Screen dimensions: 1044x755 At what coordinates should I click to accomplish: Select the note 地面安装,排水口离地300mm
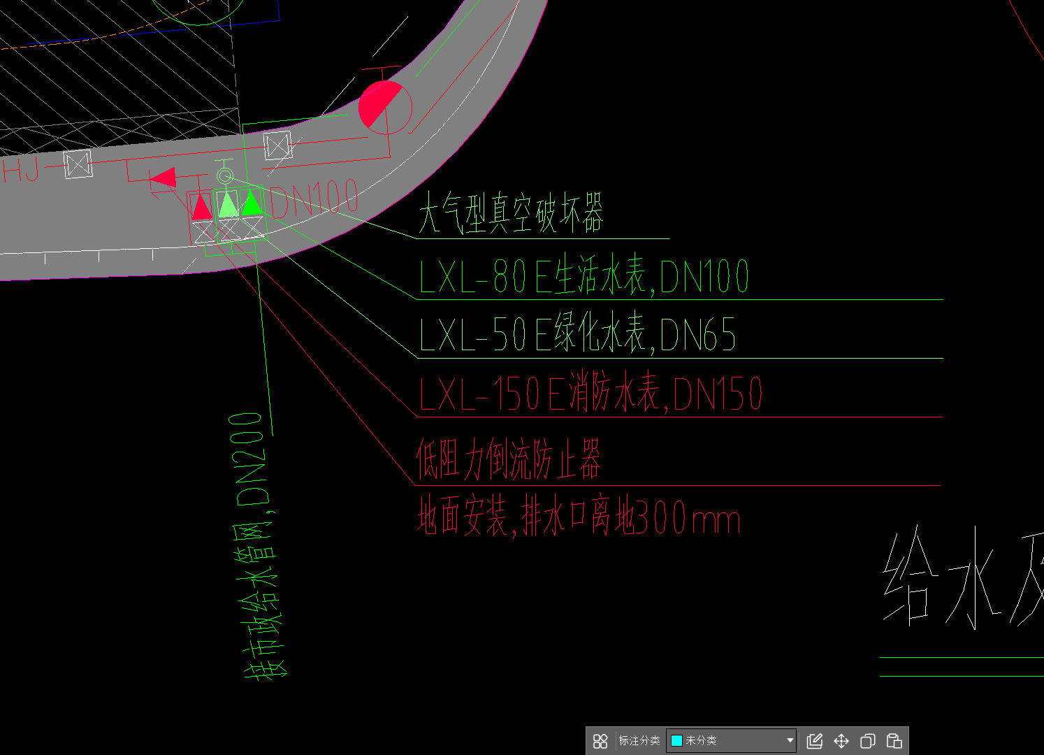579,516
